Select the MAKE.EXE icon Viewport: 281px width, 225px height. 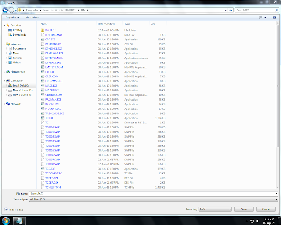tap(43, 86)
